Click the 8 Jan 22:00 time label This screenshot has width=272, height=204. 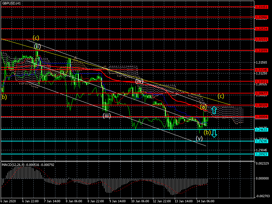96,201
